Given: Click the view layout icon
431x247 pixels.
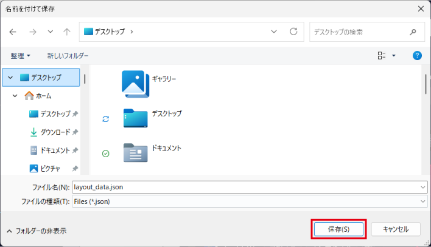Looking at the screenshot, I should [x=382, y=55].
